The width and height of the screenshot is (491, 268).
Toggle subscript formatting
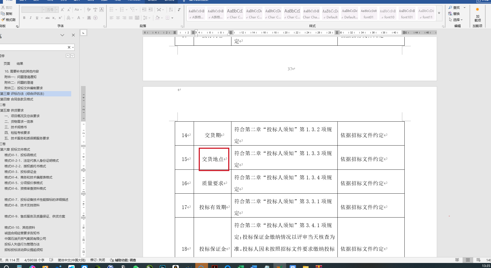coord(54,18)
